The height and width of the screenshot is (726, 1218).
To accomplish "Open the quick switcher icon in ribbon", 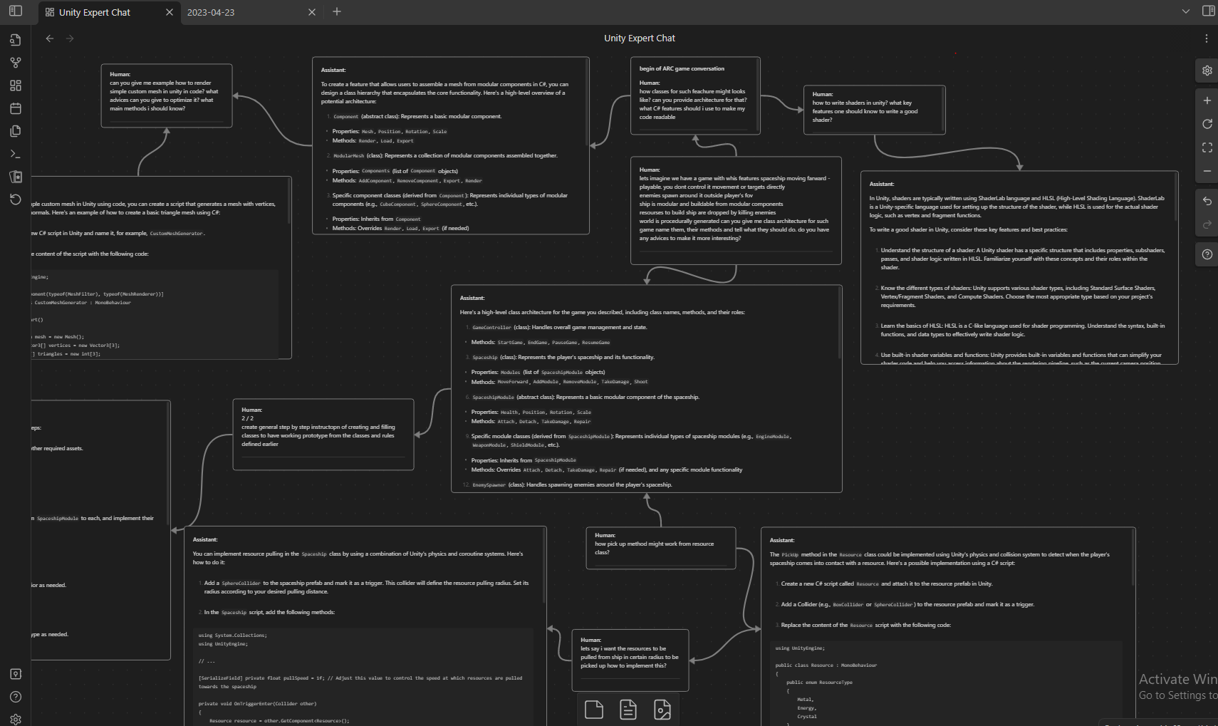I will coord(16,40).
